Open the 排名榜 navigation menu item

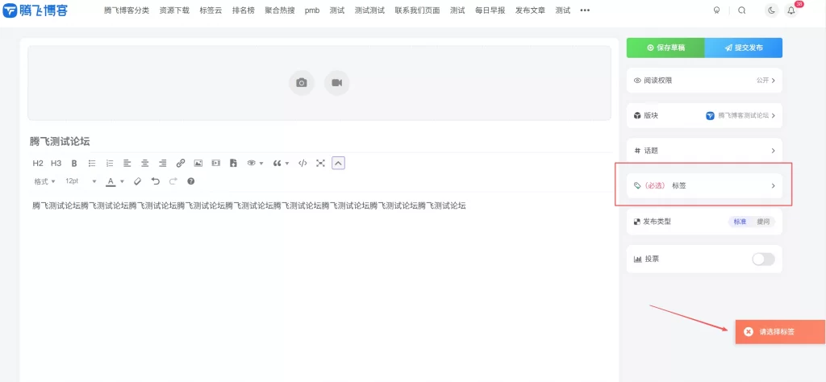tap(243, 10)
